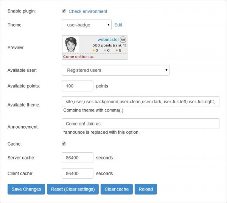
Task: Click the bronze medal dot in preview
Action: coord(117,50)
